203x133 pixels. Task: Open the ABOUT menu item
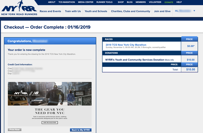(x=52, y=2)
